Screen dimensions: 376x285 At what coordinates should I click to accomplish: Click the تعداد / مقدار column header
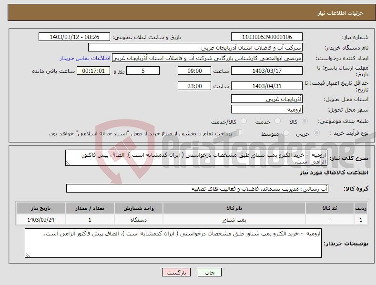click(90, 208)
